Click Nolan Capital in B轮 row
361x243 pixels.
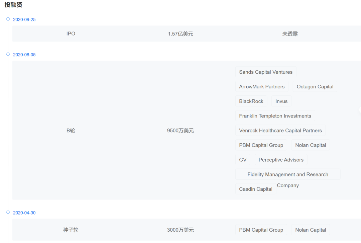click(x=310, y=145)
